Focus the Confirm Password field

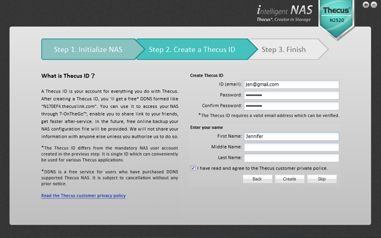tap(291, 106)
